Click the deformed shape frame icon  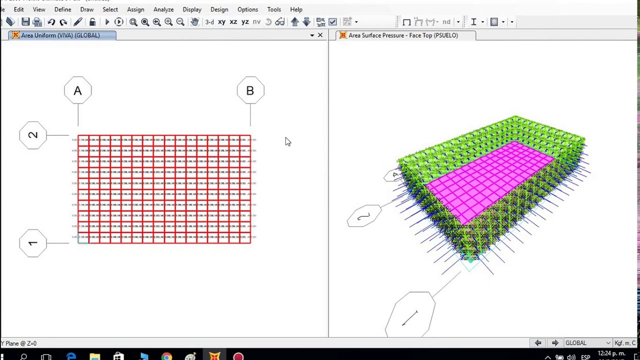418,22
